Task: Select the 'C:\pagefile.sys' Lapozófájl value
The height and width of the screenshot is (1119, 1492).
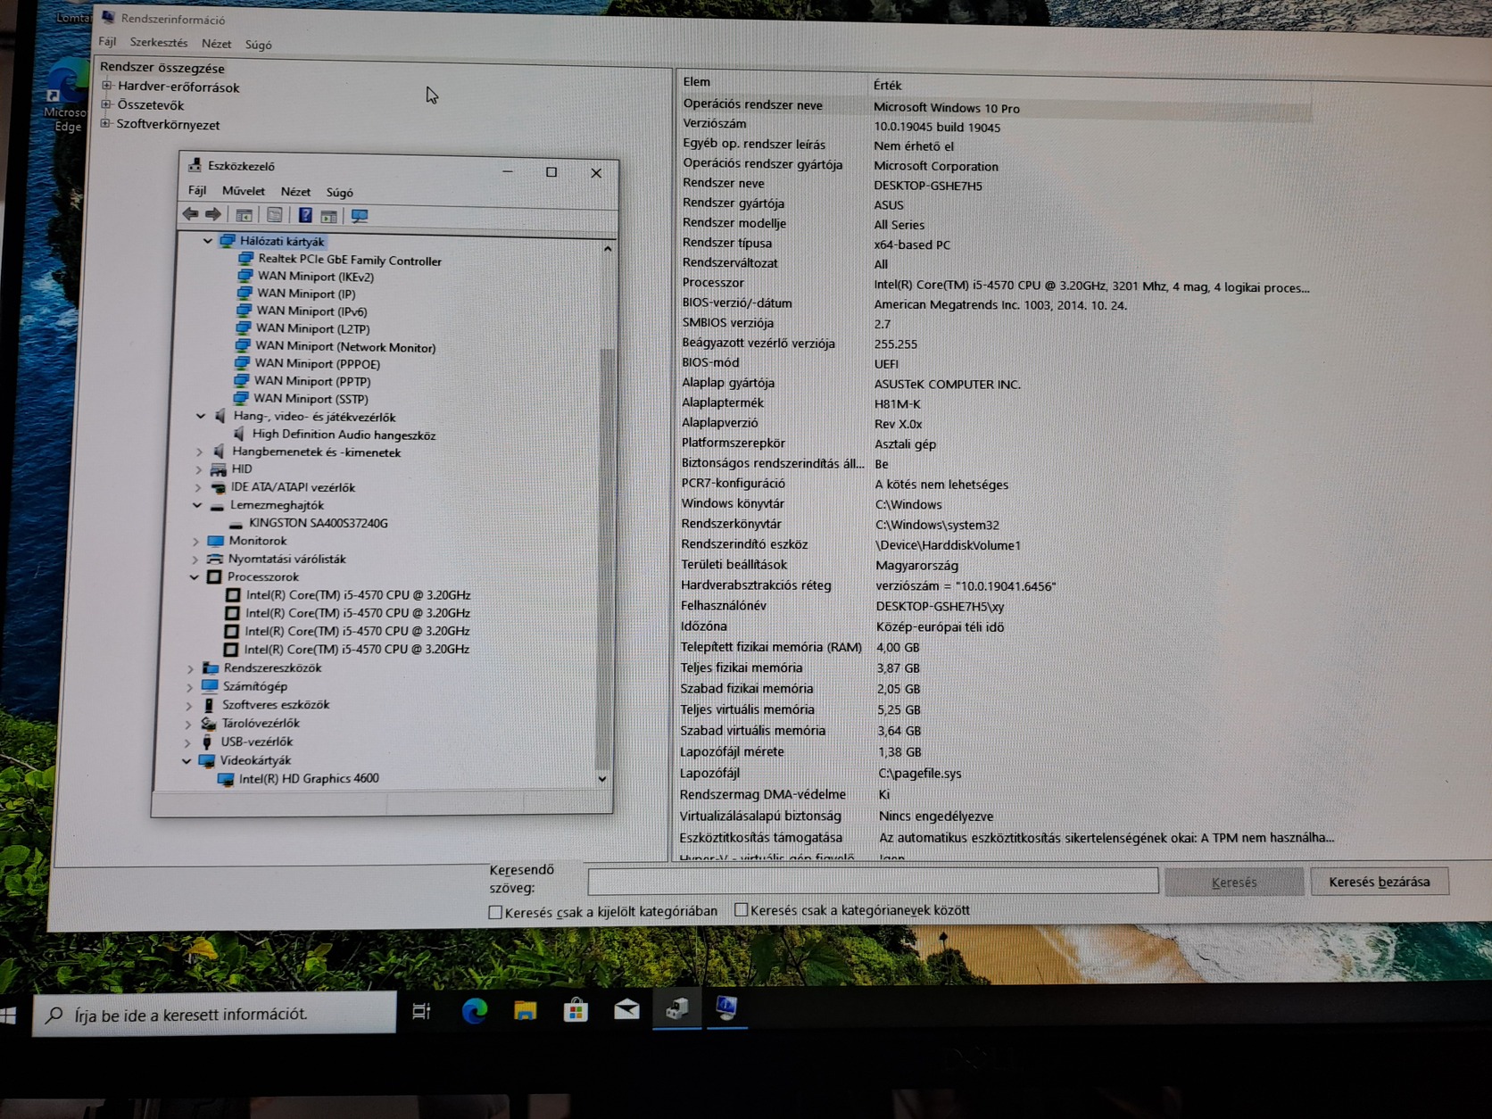Action: 920,774
